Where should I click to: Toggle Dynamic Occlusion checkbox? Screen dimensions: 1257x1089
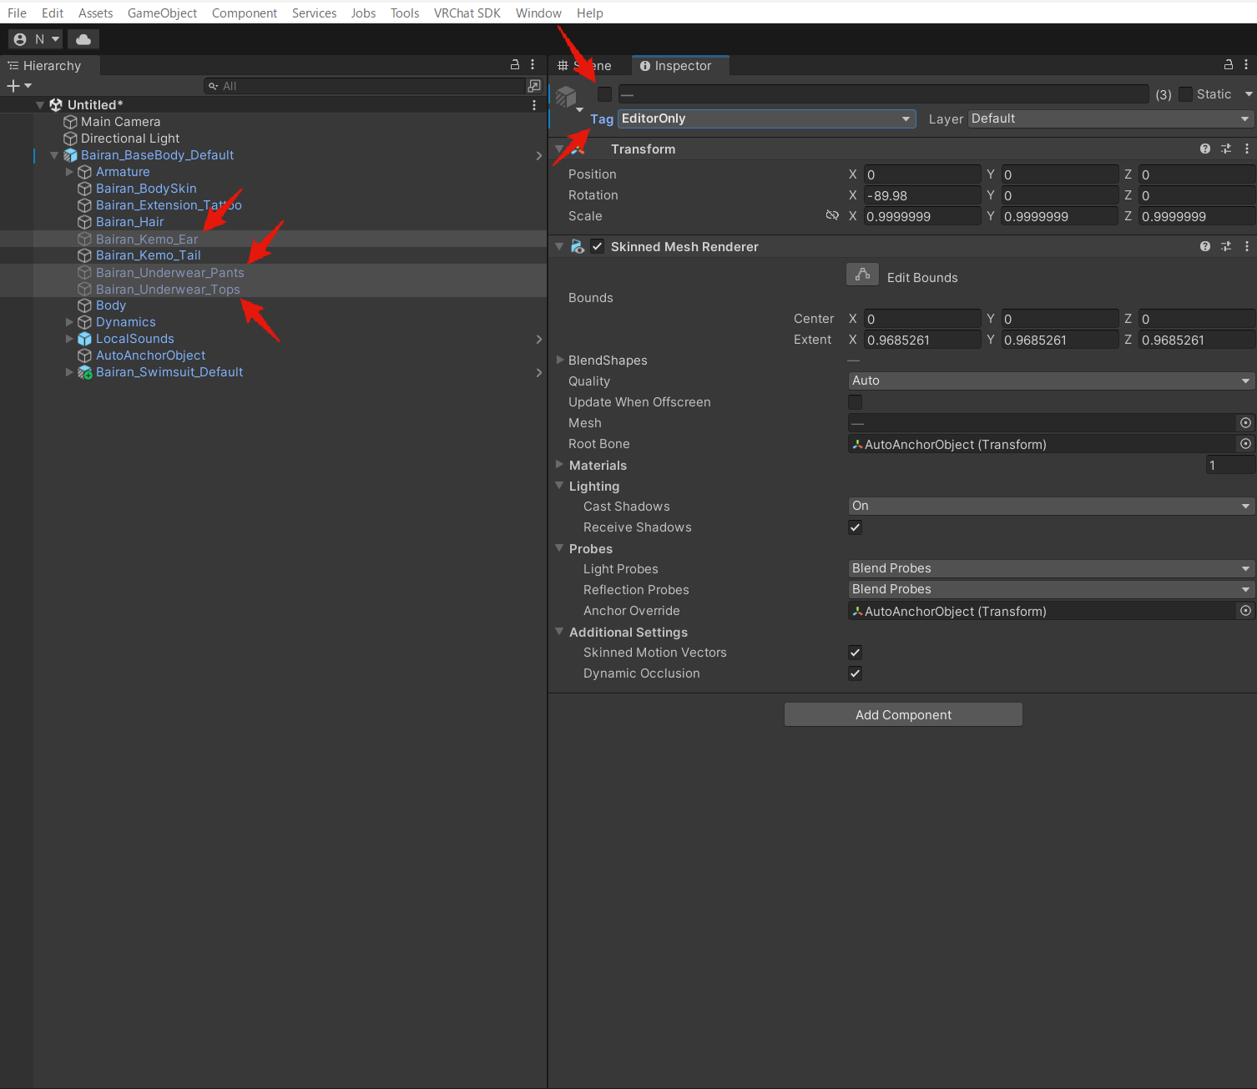[x=856, y=673]
